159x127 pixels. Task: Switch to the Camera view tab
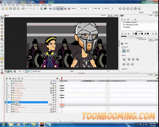click(x=103, y=16)
